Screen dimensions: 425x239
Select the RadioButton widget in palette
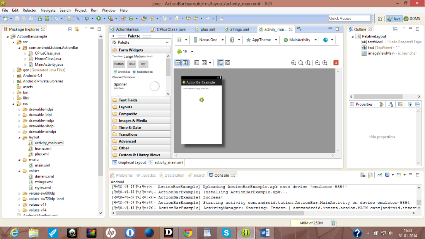tap(143, 72)
